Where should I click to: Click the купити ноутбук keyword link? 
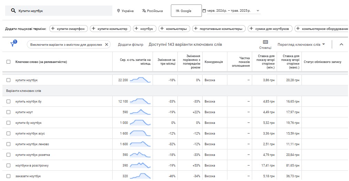tap(27, 80)
